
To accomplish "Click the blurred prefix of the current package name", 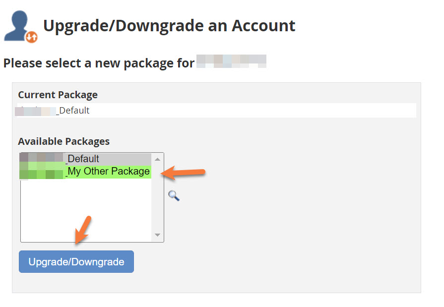I will pyautogui.click(x=36, y=111).
